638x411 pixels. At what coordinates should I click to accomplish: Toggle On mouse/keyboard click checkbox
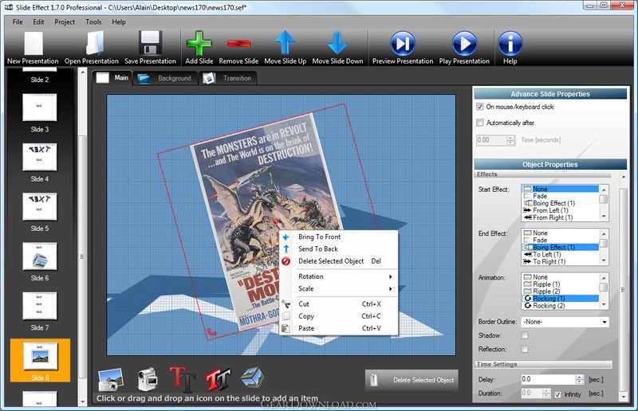tap(480, 107)
